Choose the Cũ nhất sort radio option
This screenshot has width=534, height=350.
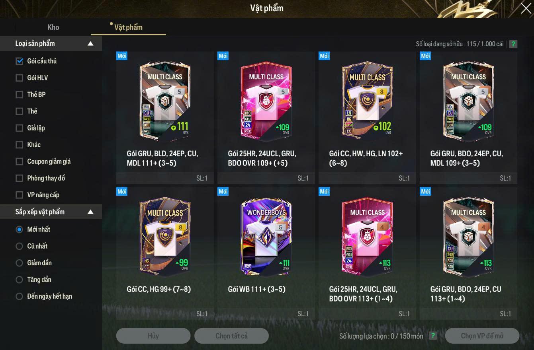click(19, 246)
